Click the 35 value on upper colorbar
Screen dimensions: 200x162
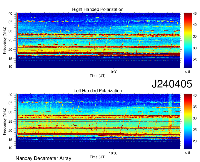pos(195,36)
